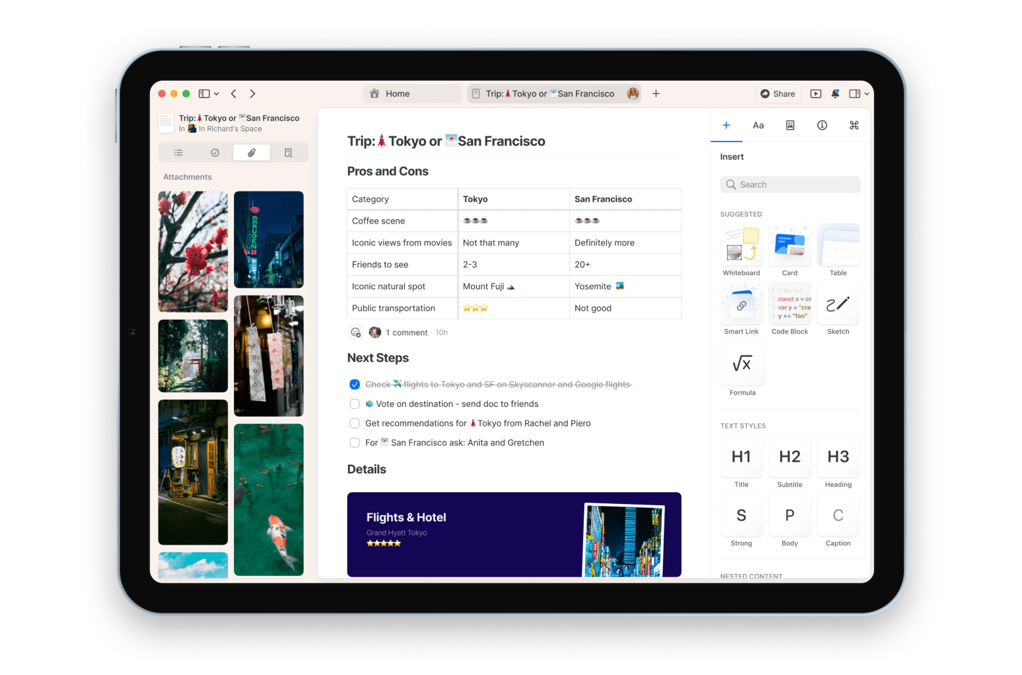Show the tasks checkmark sidebar tab
Image resolution: width=1022 pixels, height=675 pixels.
pyautogui.click(x=215, y=153)
